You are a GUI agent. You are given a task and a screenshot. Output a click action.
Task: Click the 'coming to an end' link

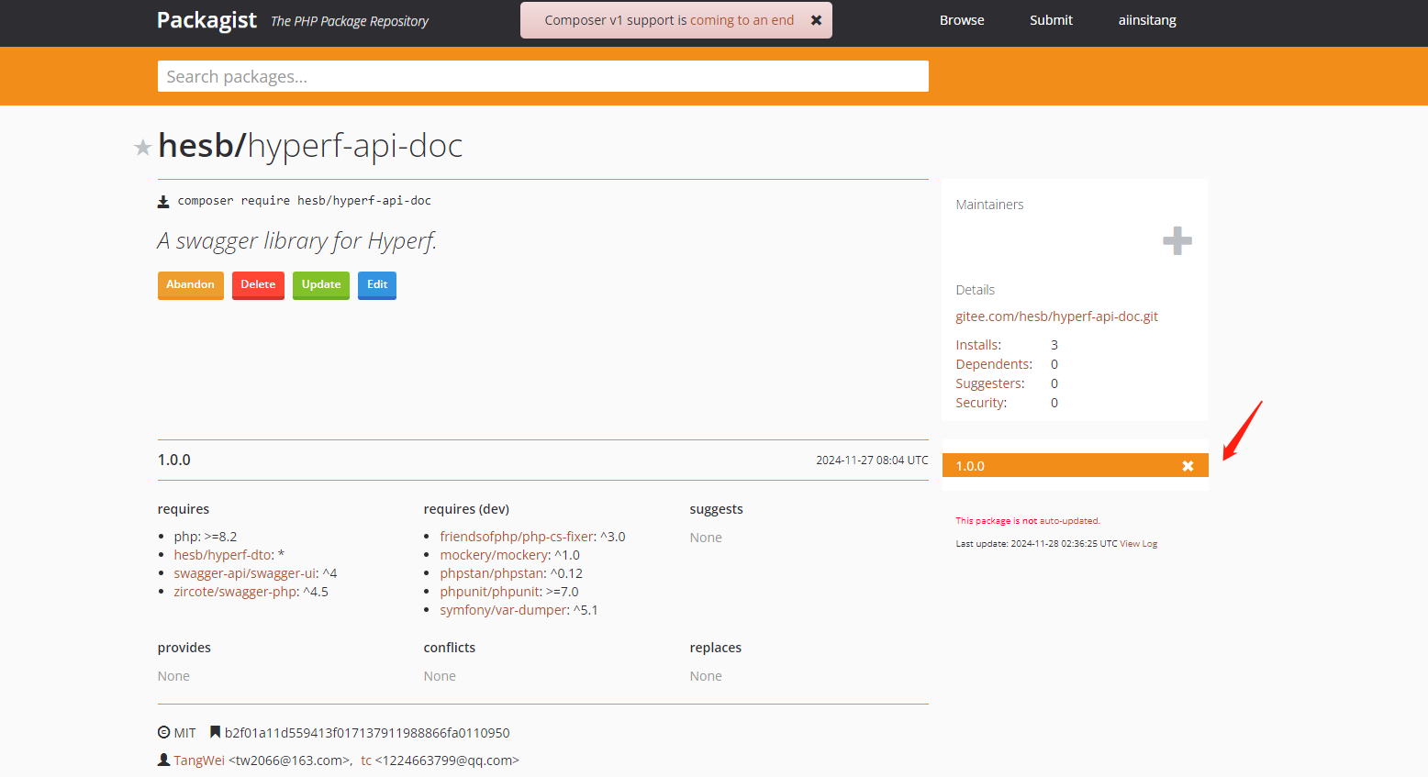742,20
